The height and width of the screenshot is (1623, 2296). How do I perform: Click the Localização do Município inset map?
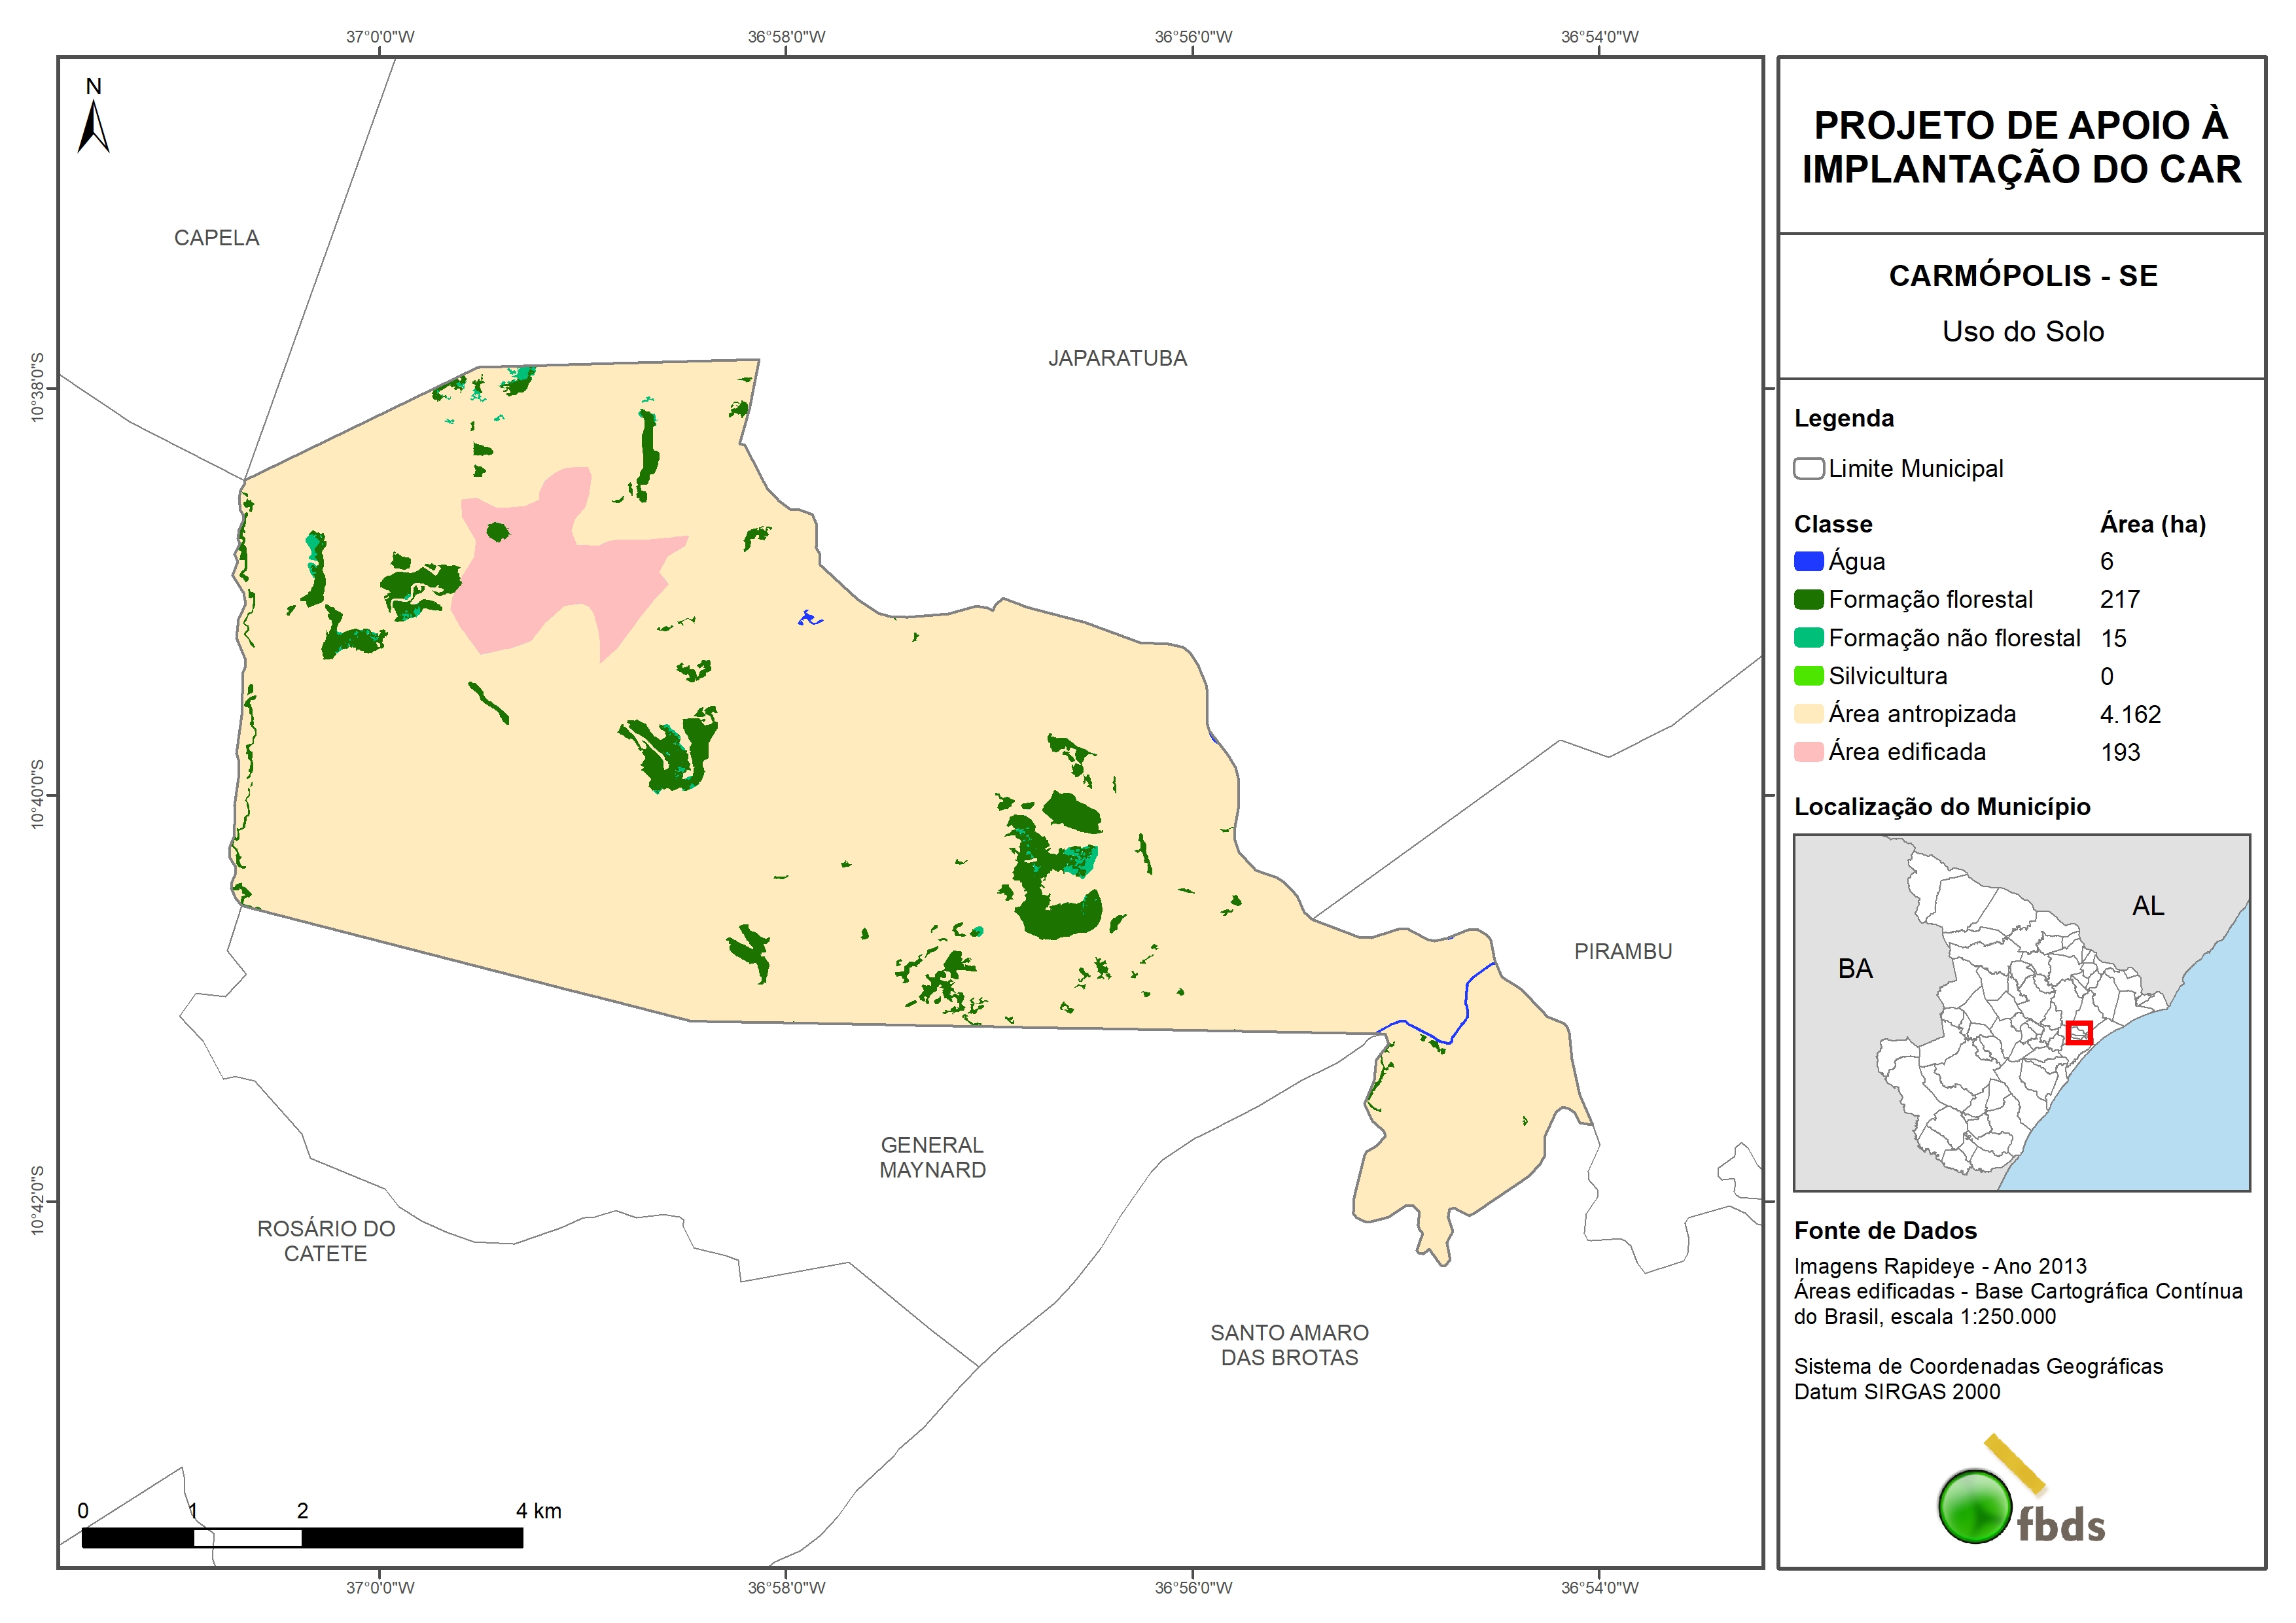coord(2021,1012)
